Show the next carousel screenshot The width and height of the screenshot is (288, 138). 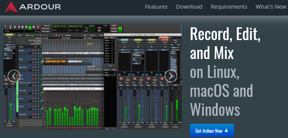171,76
